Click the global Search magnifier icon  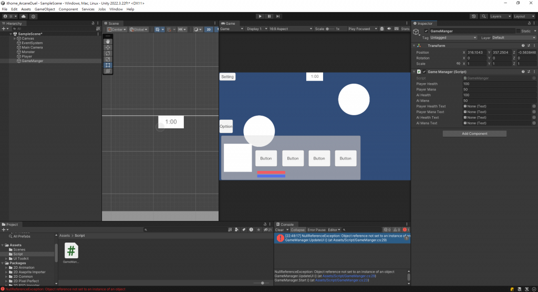click(484, 16)
